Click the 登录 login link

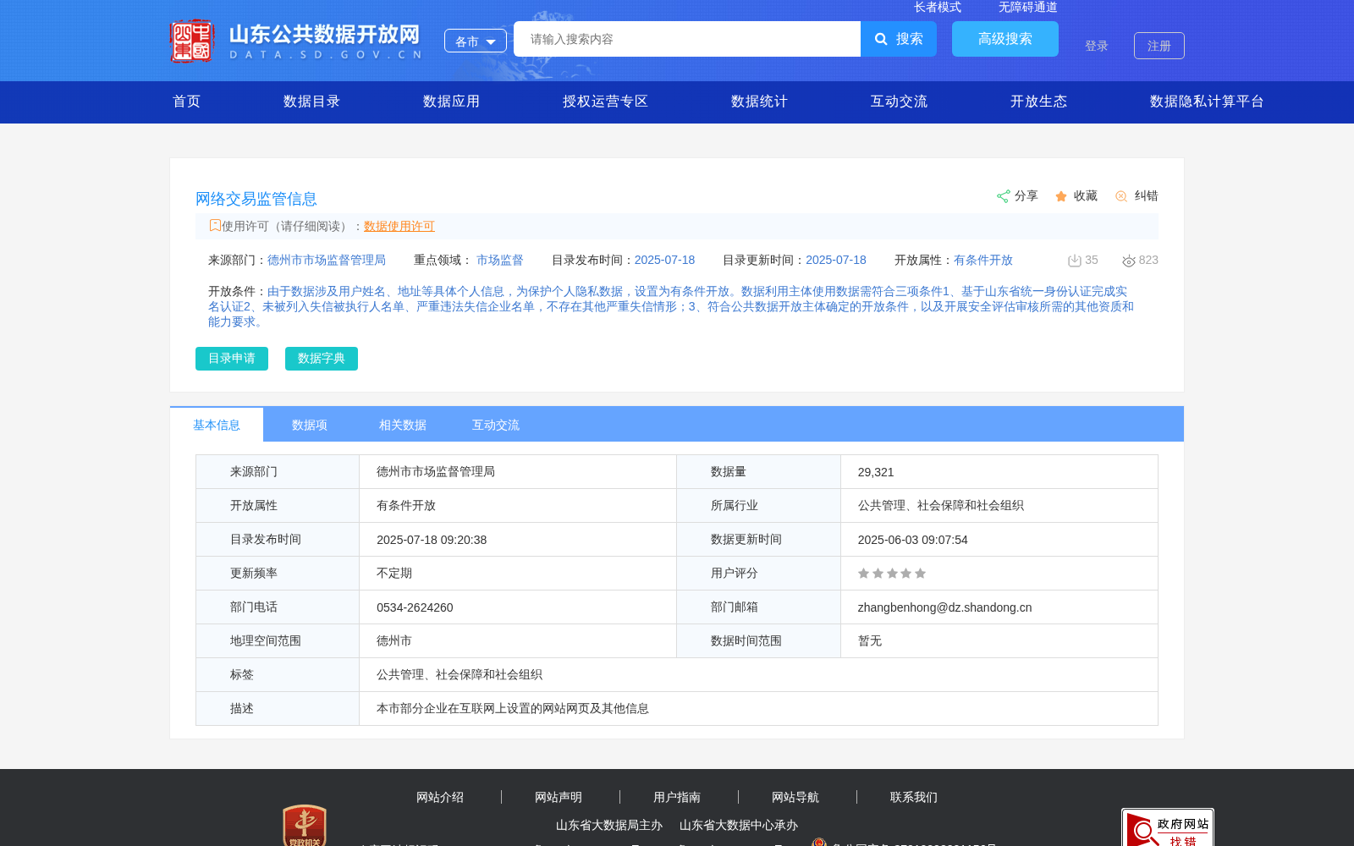click(1097, 46)
